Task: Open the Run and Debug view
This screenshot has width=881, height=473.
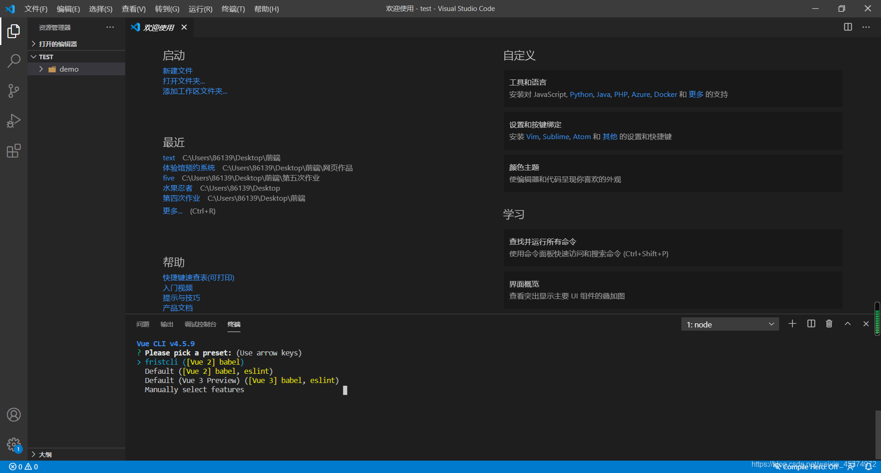Action: click(x=14, y=121)
